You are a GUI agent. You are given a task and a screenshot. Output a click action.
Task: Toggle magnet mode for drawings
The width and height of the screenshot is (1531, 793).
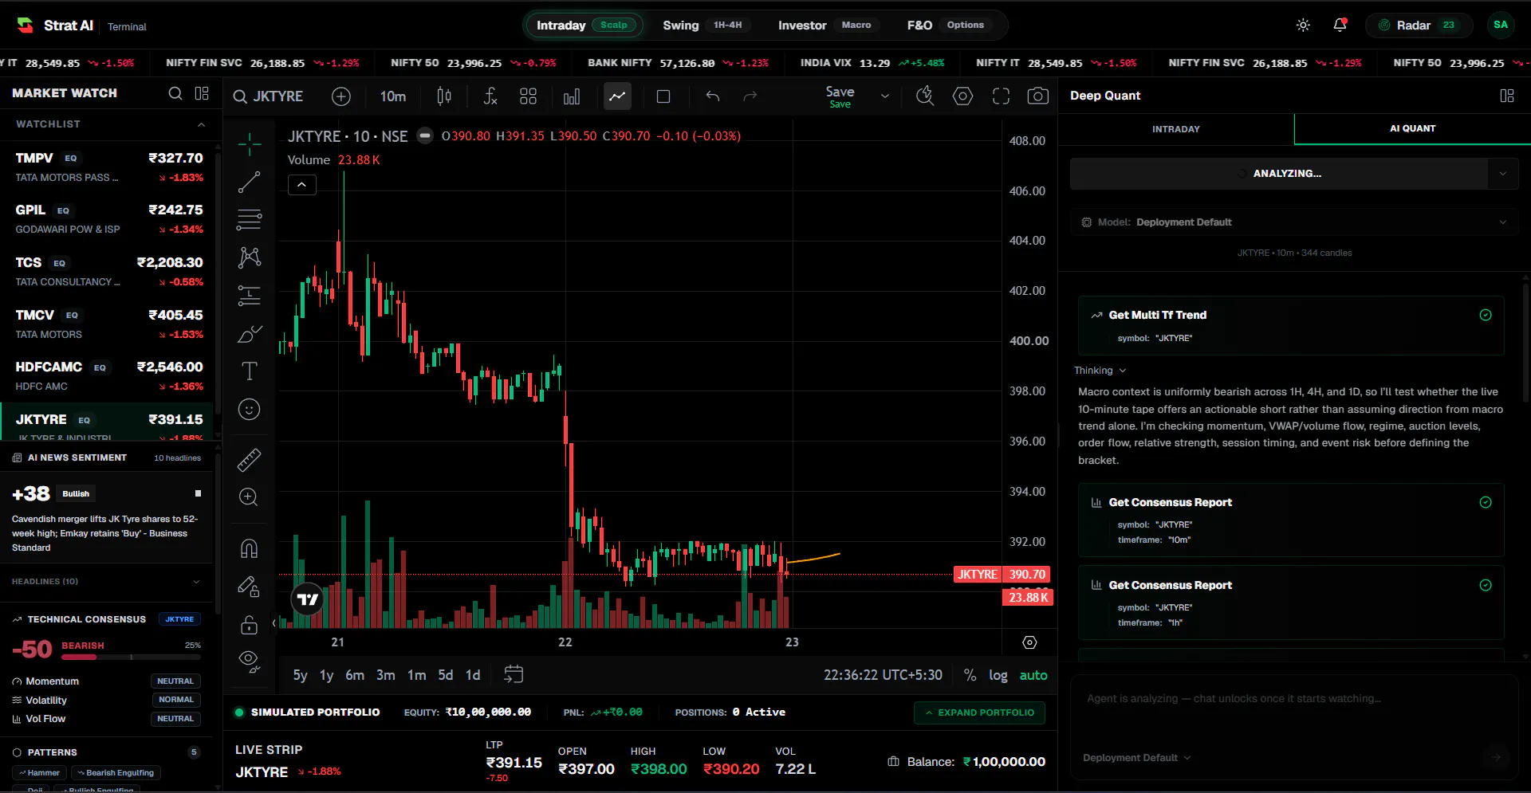250,549
